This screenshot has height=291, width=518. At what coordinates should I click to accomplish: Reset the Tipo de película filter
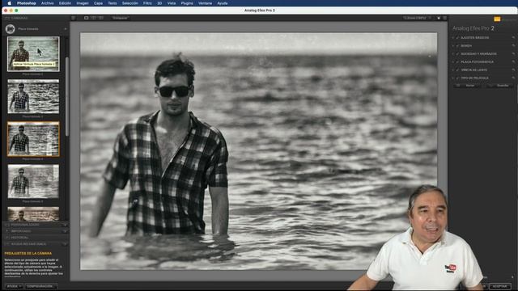click(513, 78)
